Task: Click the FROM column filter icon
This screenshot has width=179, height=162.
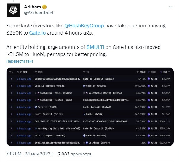Action: coord(36,72)
